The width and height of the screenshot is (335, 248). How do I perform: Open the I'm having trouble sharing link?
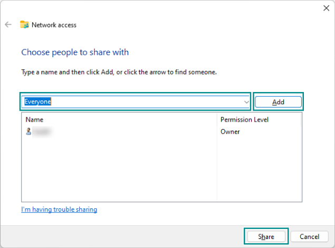59,209
